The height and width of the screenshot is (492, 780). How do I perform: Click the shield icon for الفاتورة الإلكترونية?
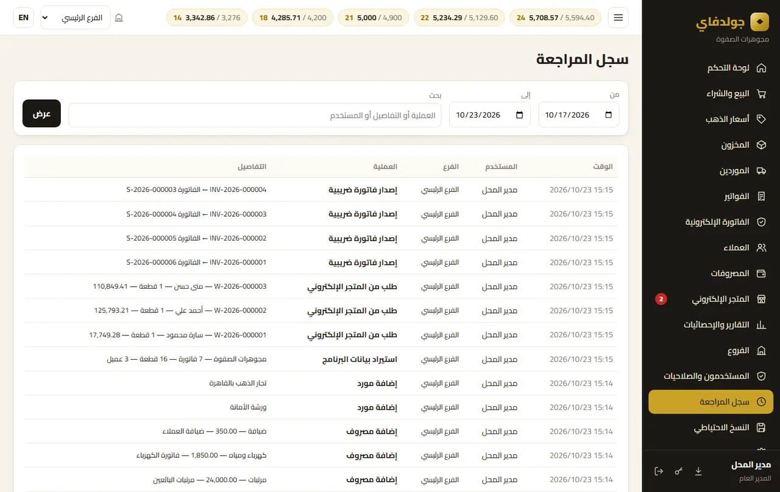761,222
